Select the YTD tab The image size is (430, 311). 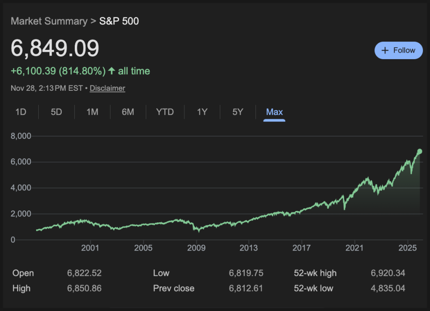coord(165,112)
